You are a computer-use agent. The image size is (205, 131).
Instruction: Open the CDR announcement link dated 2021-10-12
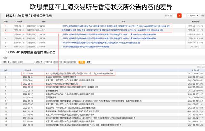click(101, 43)
